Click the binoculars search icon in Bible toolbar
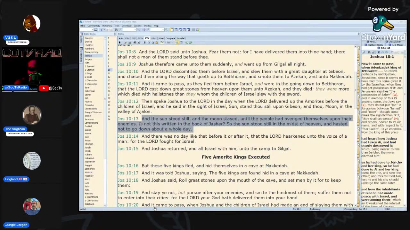The width and height of the screenshot is (410, 230). tap(135, 42)
